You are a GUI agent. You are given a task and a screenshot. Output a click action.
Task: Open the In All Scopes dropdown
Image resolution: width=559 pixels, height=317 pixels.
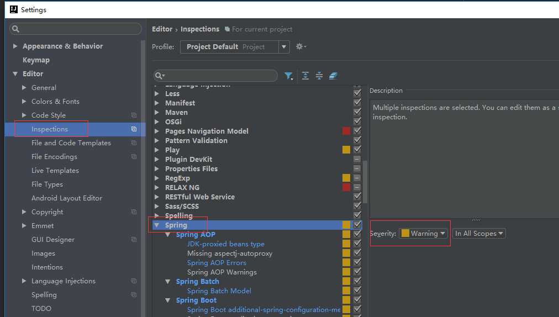tap(479, 234)
